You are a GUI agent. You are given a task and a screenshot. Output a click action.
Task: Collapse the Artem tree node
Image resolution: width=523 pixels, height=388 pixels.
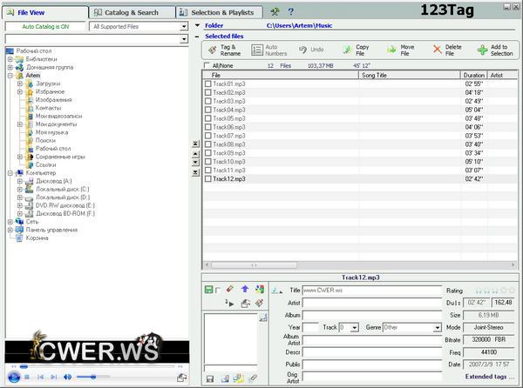point(10,76)
